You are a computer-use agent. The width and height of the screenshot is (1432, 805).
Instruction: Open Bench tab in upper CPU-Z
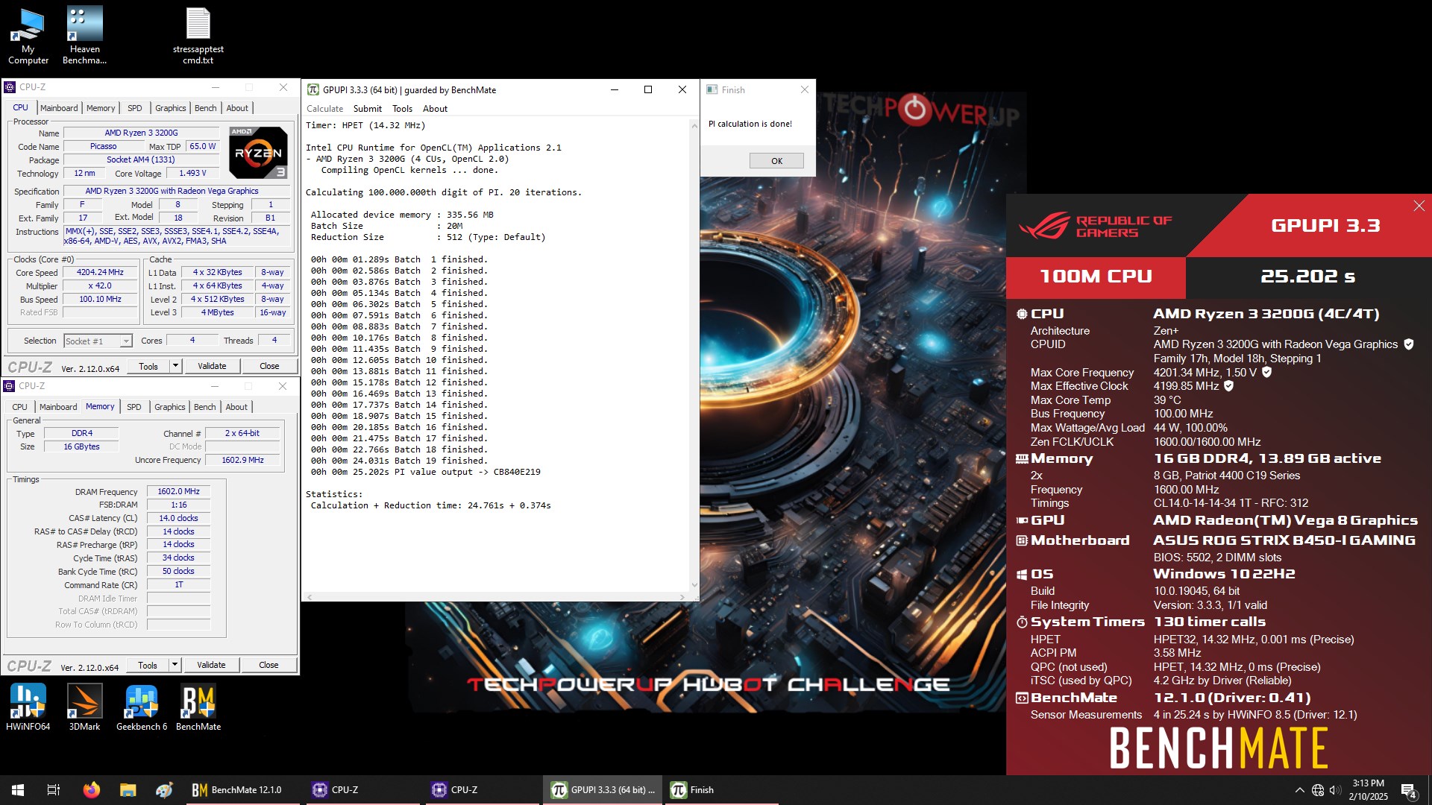point(206,108)
